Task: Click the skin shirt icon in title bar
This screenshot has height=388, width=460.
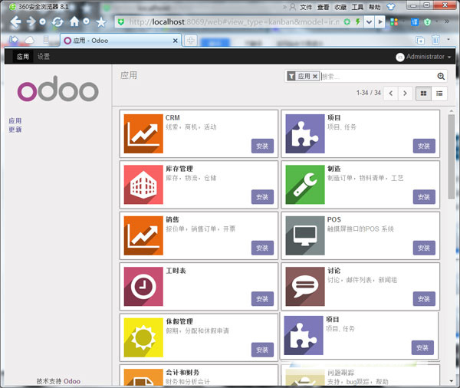Action: [390, 6]
